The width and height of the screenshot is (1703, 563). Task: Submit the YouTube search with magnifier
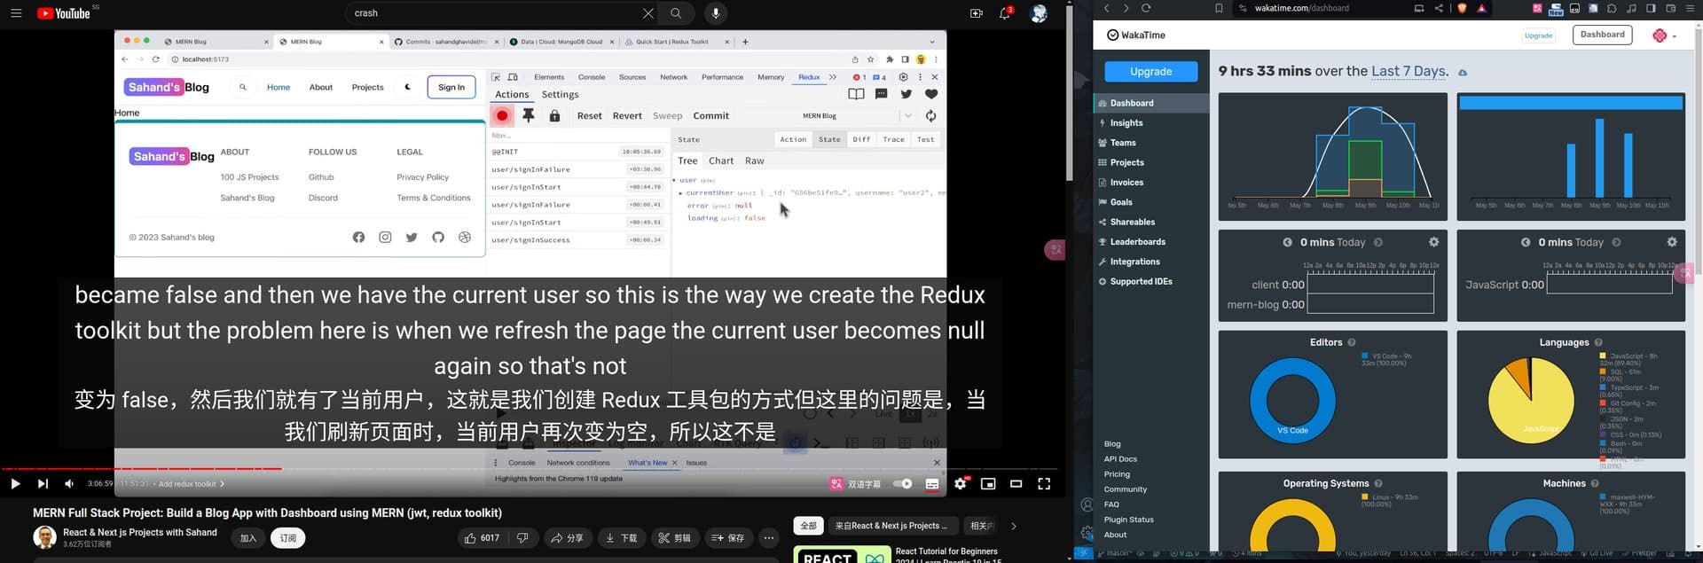676,13
